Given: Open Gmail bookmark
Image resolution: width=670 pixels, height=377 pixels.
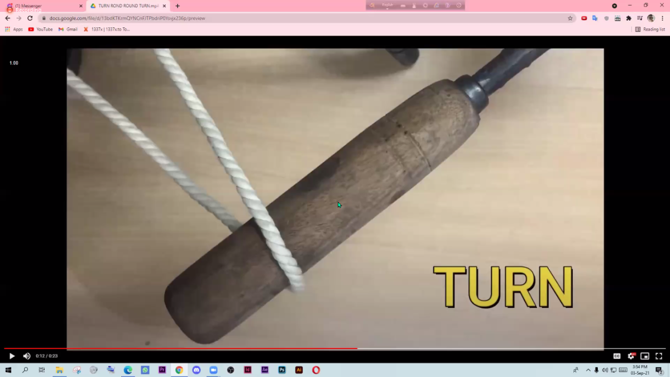Looking at the screenshot, I should click(68, 29).
